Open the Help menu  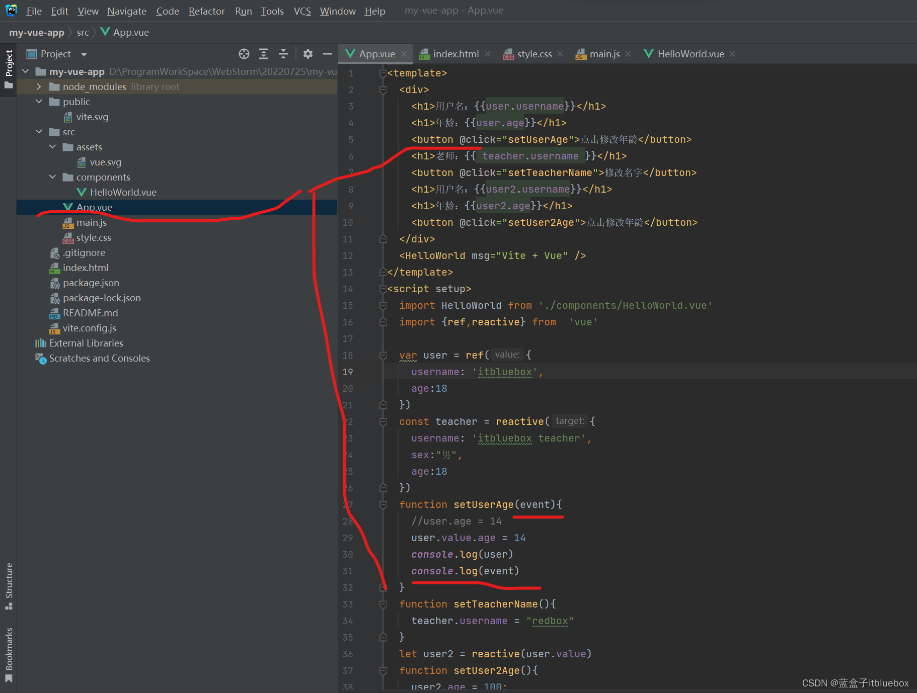pyautogui.click(x=375, y=11)
